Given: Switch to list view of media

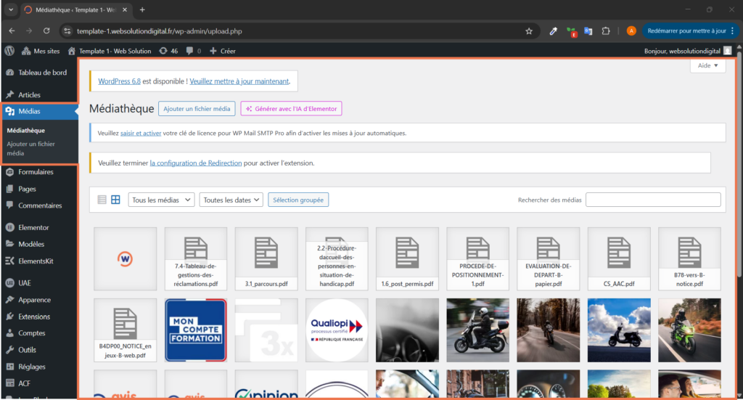Looking at the screenshot, I should (x=102, y=200).
